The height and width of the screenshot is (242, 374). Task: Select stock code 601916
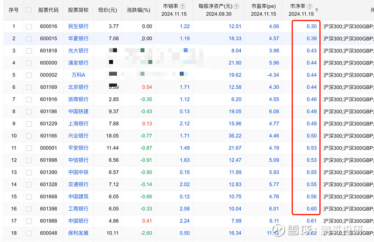(x=49, y=99)
